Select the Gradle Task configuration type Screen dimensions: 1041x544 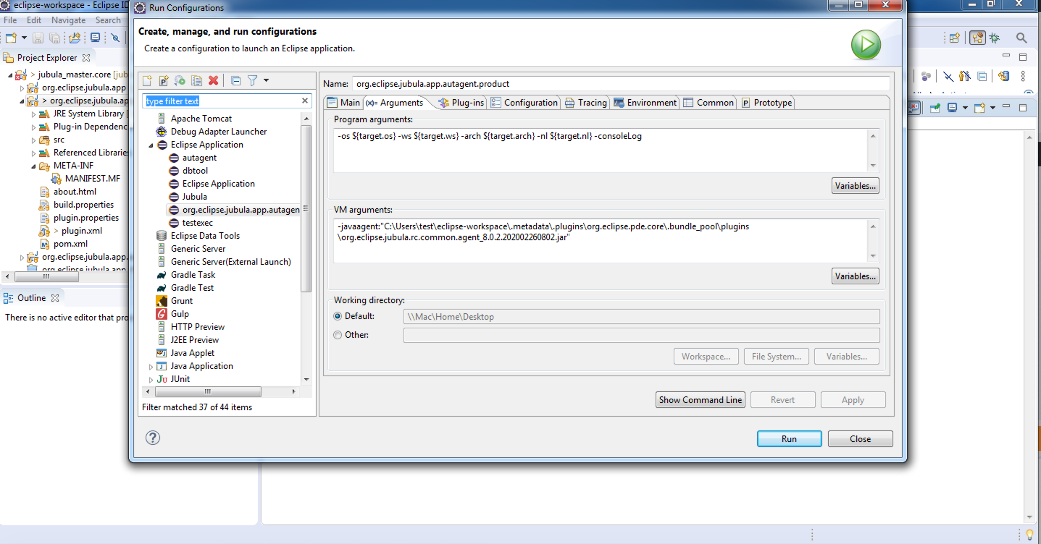(x=193, y=275)
